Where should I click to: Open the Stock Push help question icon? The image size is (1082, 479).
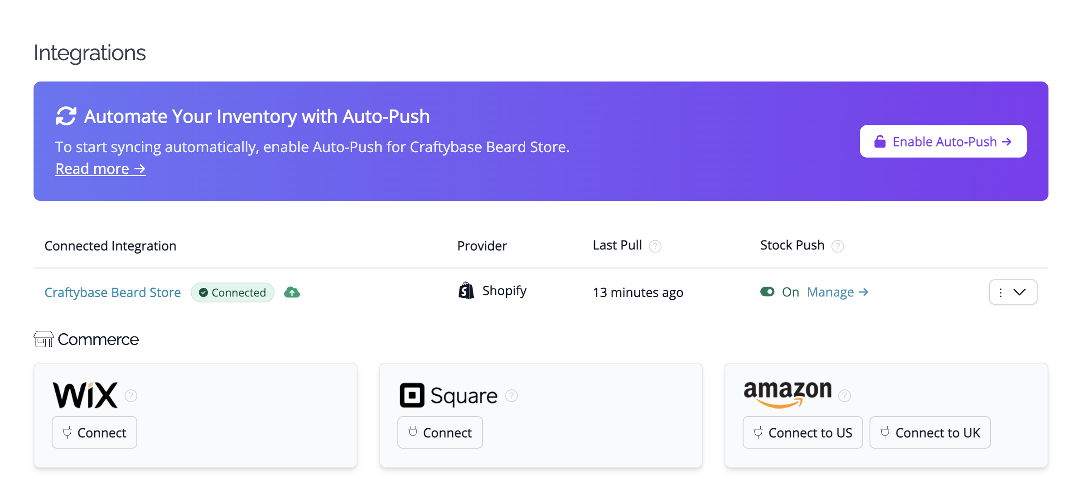[838, 246]
